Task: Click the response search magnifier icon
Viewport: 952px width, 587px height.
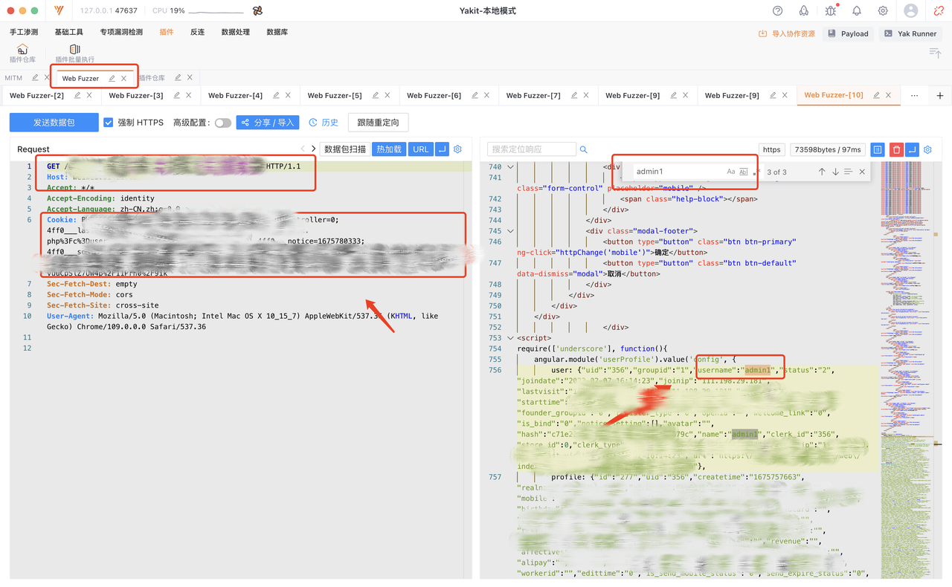Action: (584, 149)
